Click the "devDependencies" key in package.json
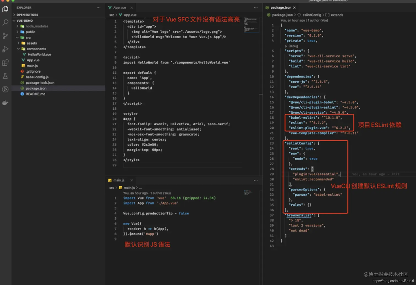Viewport: 416px width, 285px height. point(302,97)
